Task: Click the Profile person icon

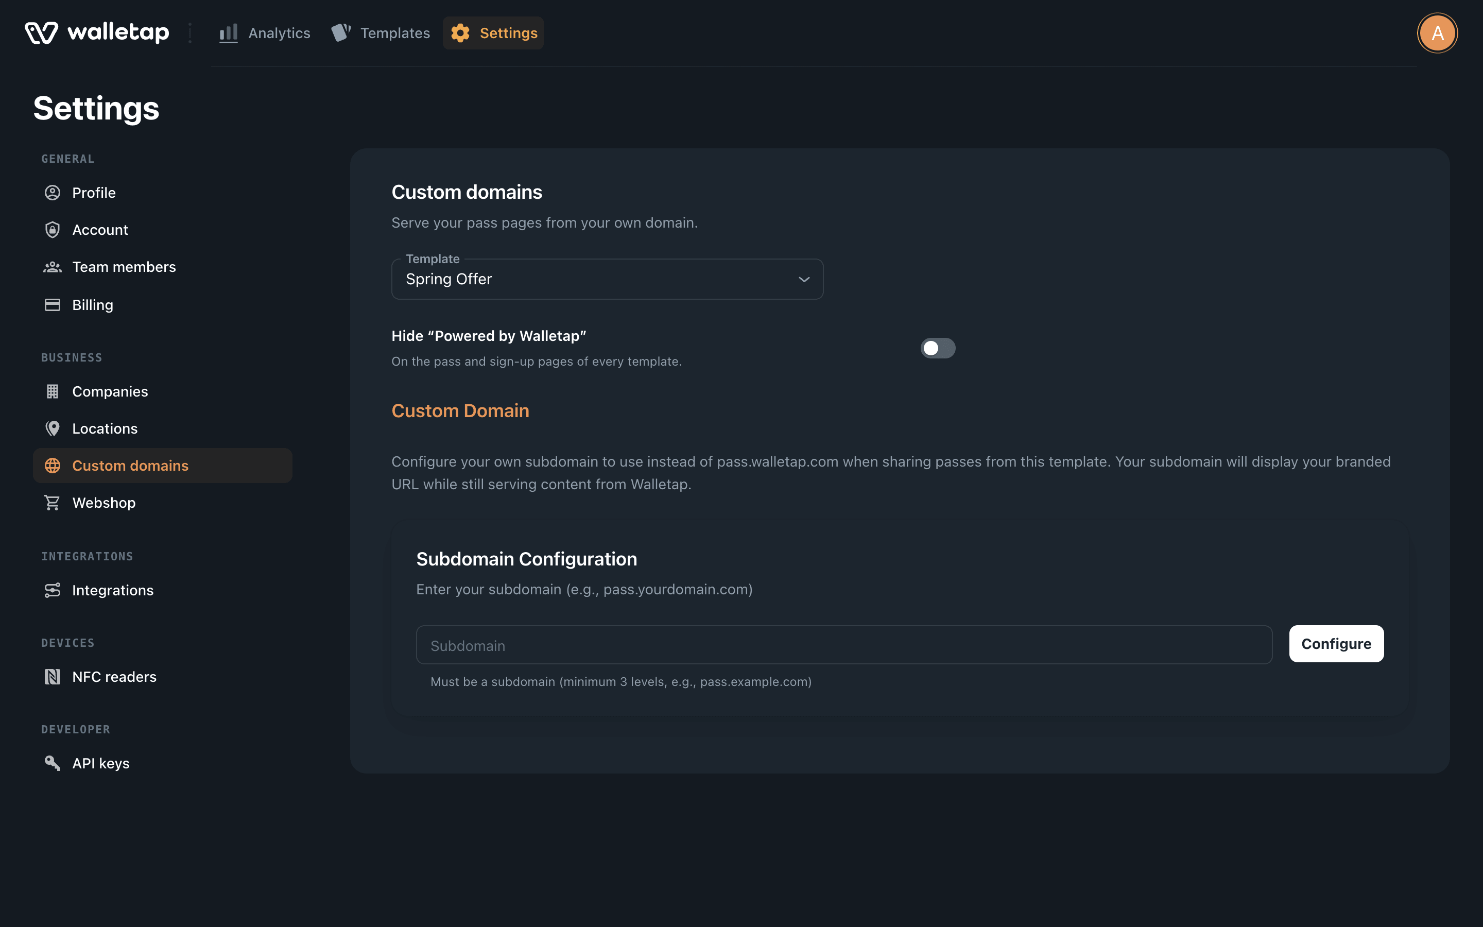Action: coord(53,193)
